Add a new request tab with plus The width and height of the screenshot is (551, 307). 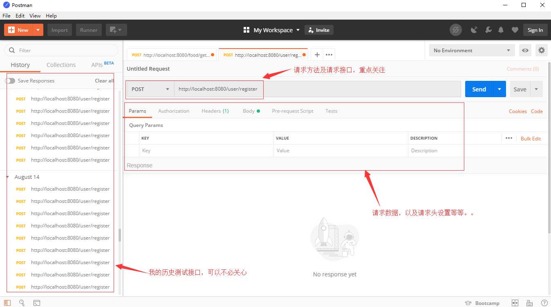pyautogui.click(x=317, y=55)
